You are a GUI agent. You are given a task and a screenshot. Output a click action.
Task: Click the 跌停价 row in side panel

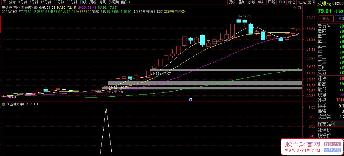coord(331,136)
